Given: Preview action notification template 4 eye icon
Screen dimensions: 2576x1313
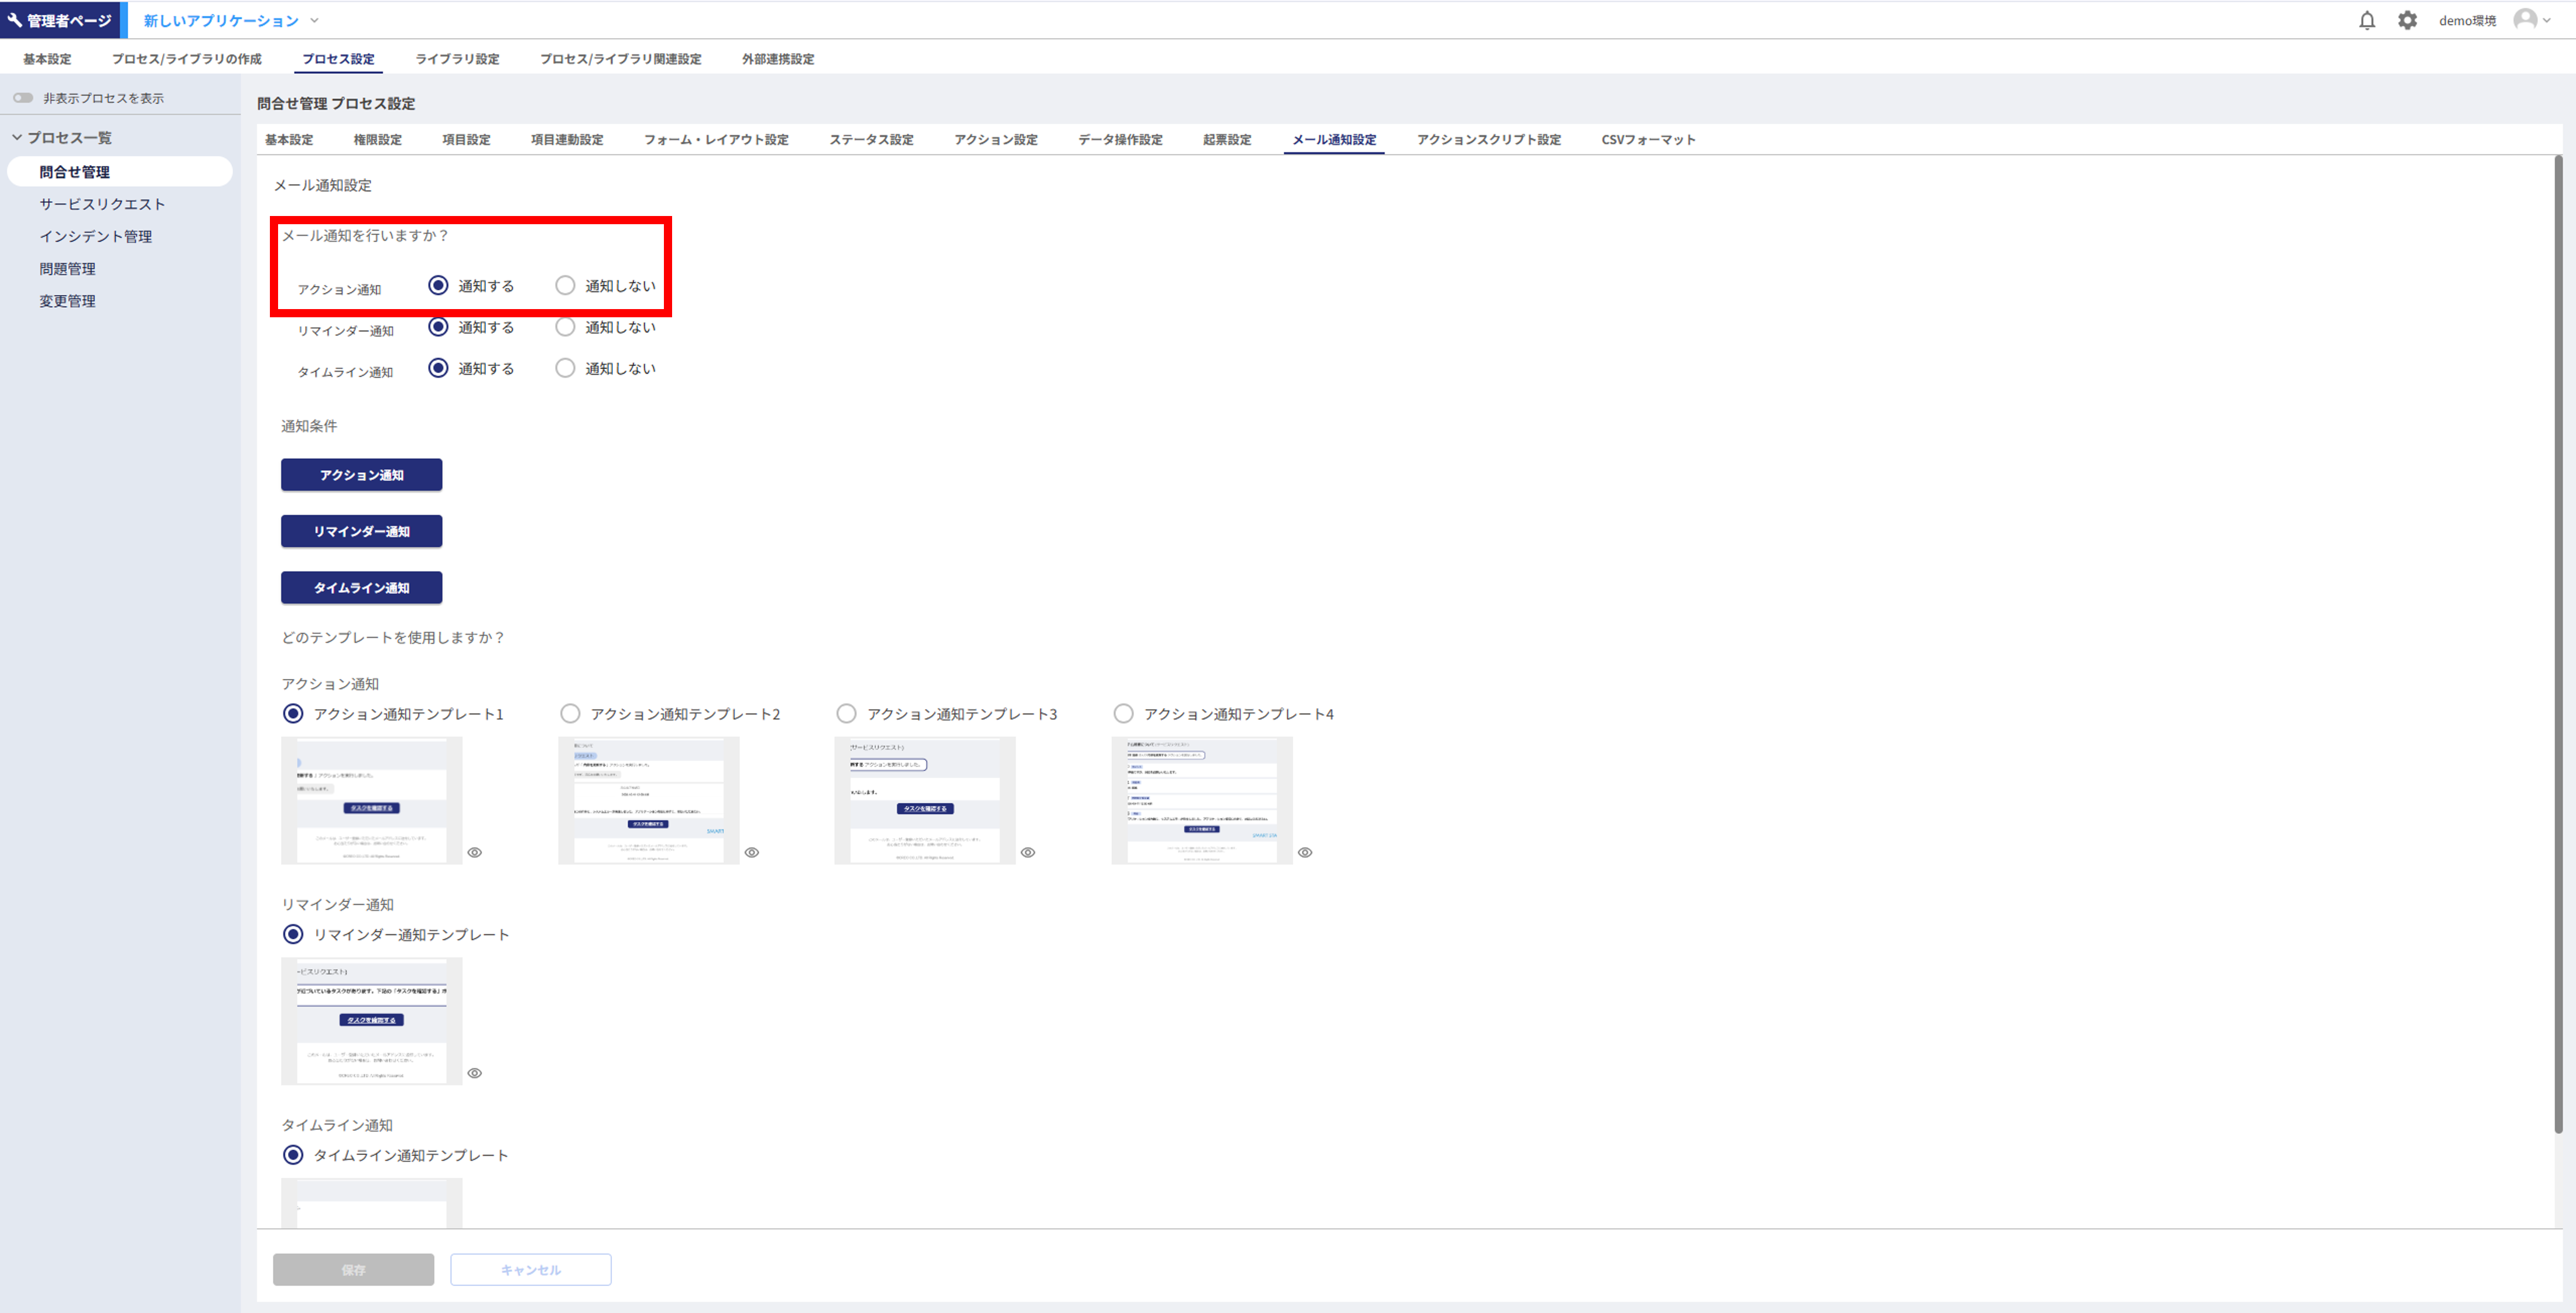Looking at the screenshot, I should click(x=1305, y=852).
